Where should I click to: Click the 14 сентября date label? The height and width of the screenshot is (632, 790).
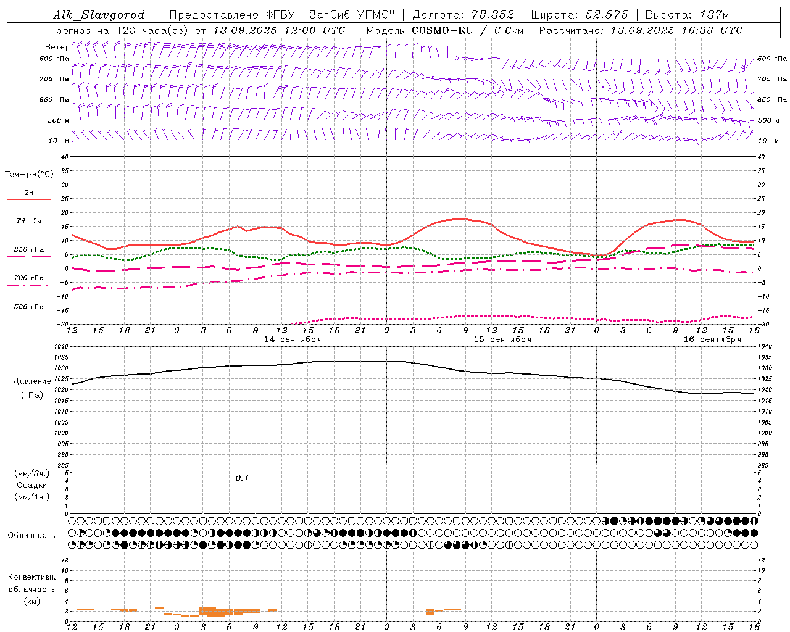tap(293, 339)
